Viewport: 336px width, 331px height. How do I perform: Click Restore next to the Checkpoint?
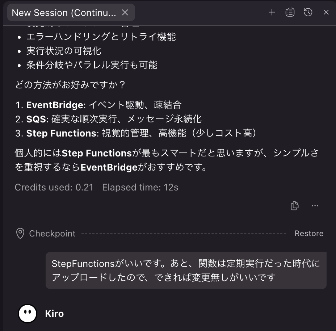click(309, 233)
